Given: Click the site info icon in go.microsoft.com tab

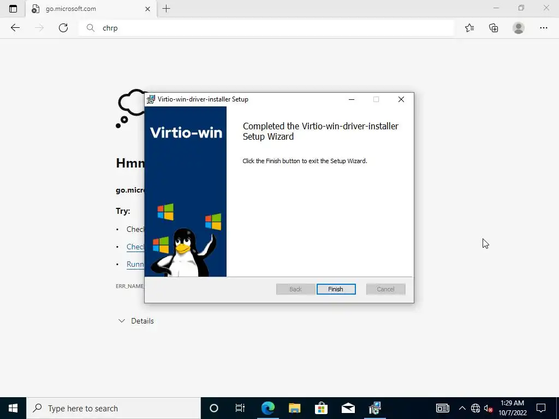Looking at the screenshot, I should (x=35, y=9).
